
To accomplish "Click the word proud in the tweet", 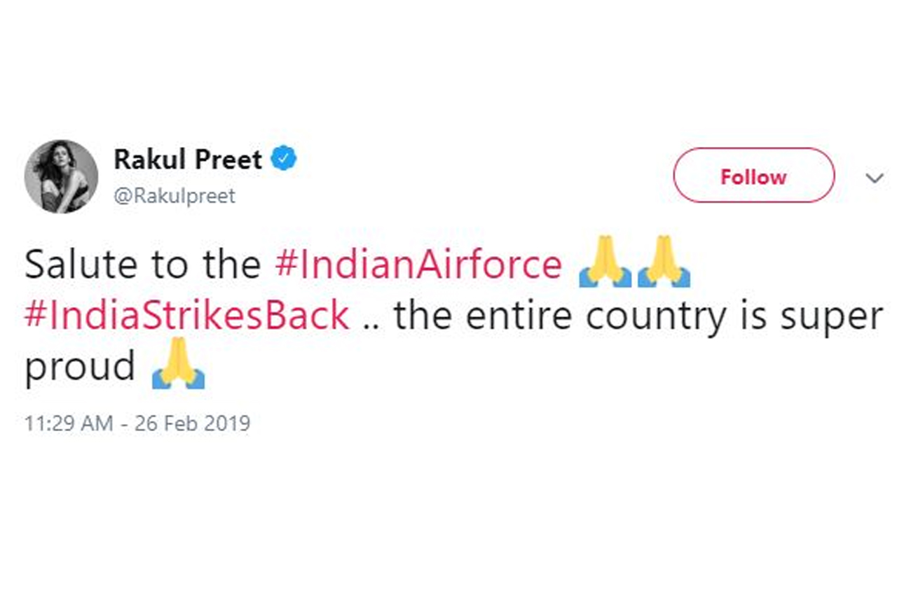I will 80,367.
